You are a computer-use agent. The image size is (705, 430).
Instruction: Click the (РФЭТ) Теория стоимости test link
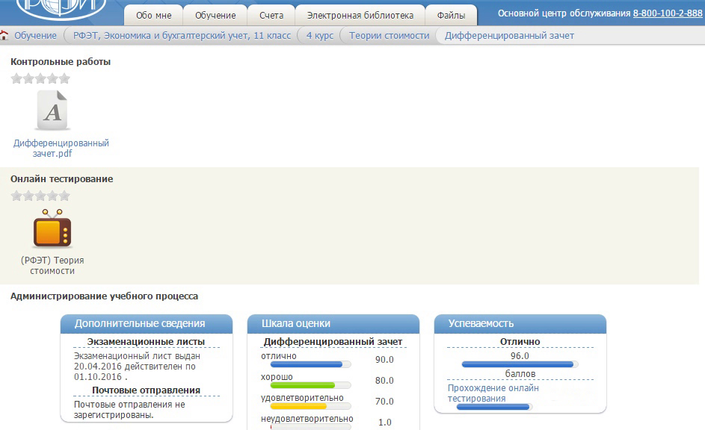52,265
